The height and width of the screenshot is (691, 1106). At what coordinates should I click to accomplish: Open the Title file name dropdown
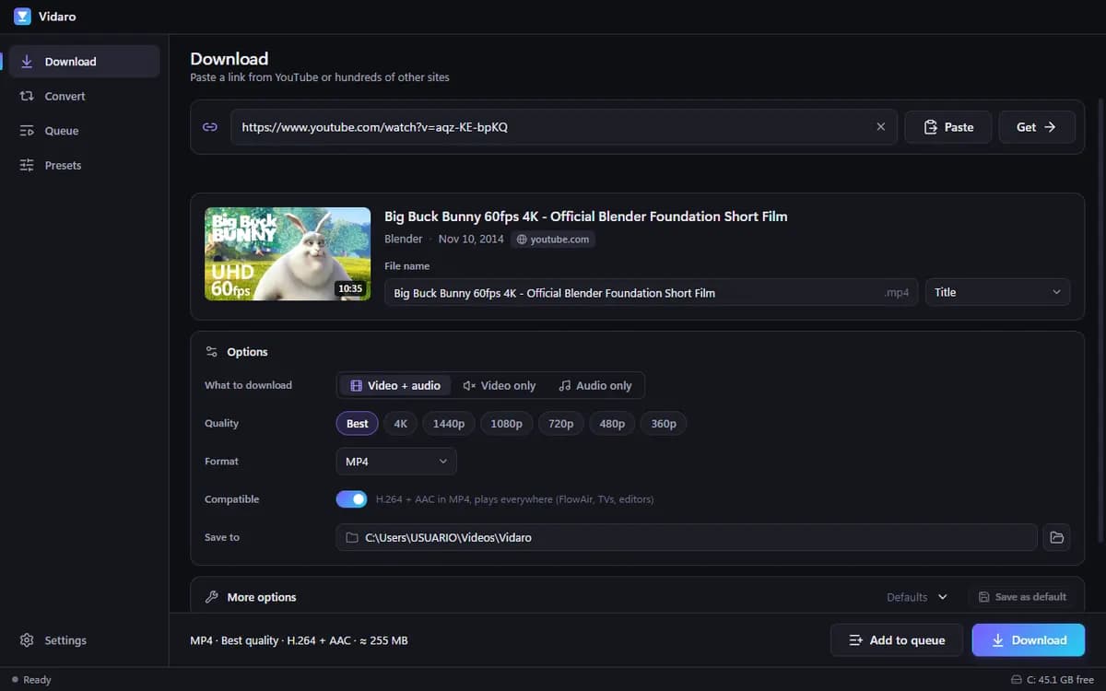pyautogui.click(x=997, y=292)
